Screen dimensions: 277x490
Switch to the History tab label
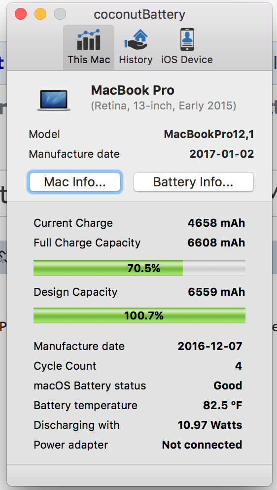tap(136, 59)
